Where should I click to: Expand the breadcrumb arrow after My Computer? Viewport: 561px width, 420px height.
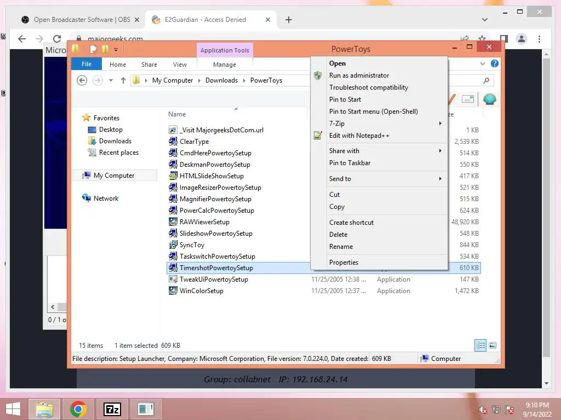199,80
